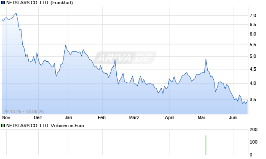This screenshot has height=159, width=266.
Task: Click the price peak in early May
Action: pos(206,59)
